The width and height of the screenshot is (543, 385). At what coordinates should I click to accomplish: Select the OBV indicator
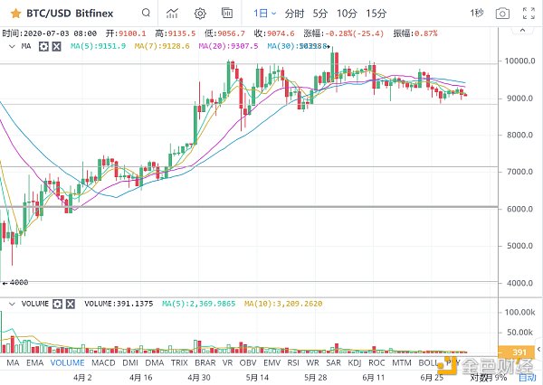coord(248,363)
